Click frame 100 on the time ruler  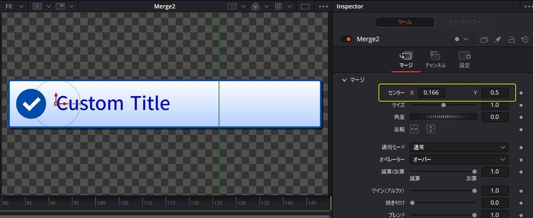point(101,203)
